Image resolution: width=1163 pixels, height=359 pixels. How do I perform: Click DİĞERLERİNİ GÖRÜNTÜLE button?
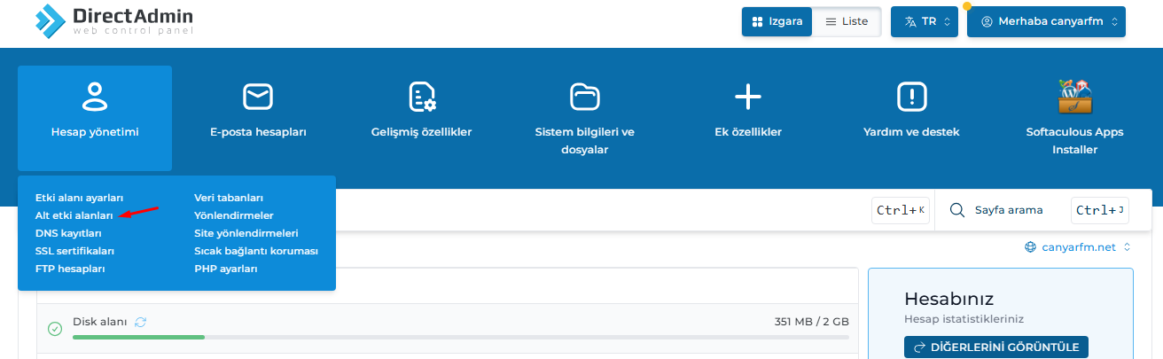click(996, 347)
